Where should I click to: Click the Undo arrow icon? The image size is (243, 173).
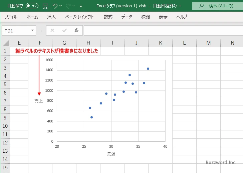pos(55,6)
